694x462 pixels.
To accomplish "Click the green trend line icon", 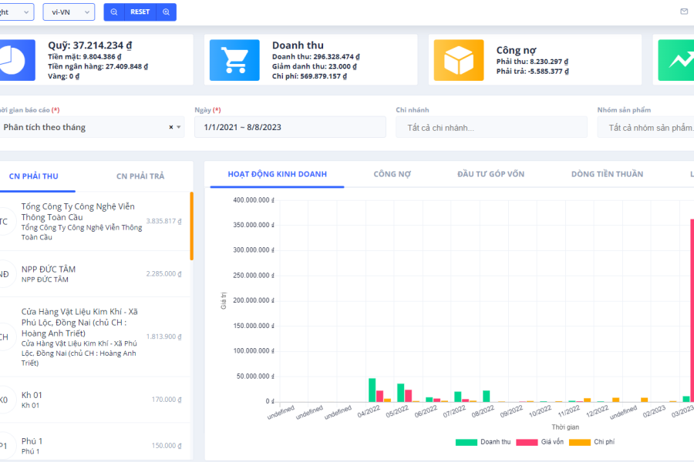I will 677,60.
